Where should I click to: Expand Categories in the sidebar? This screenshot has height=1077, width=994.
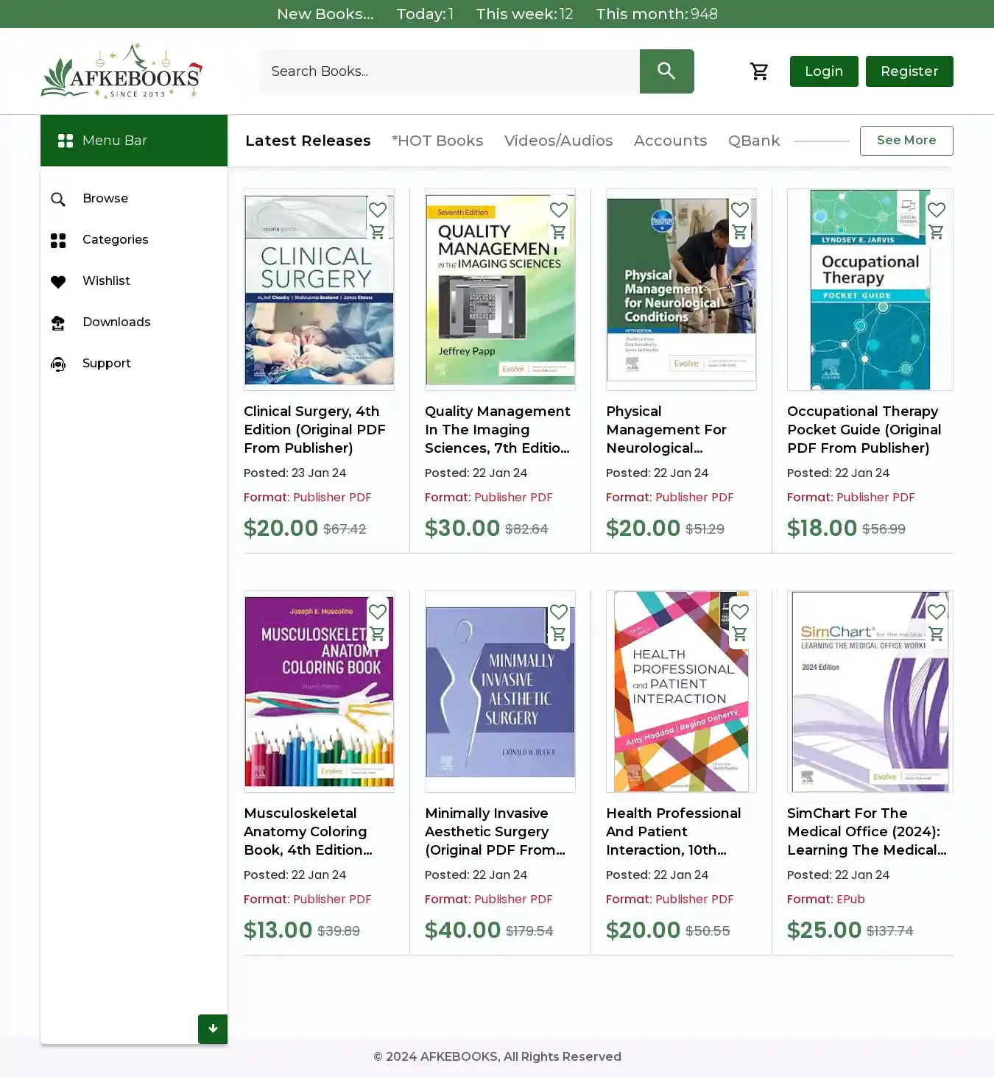point(115,240)
